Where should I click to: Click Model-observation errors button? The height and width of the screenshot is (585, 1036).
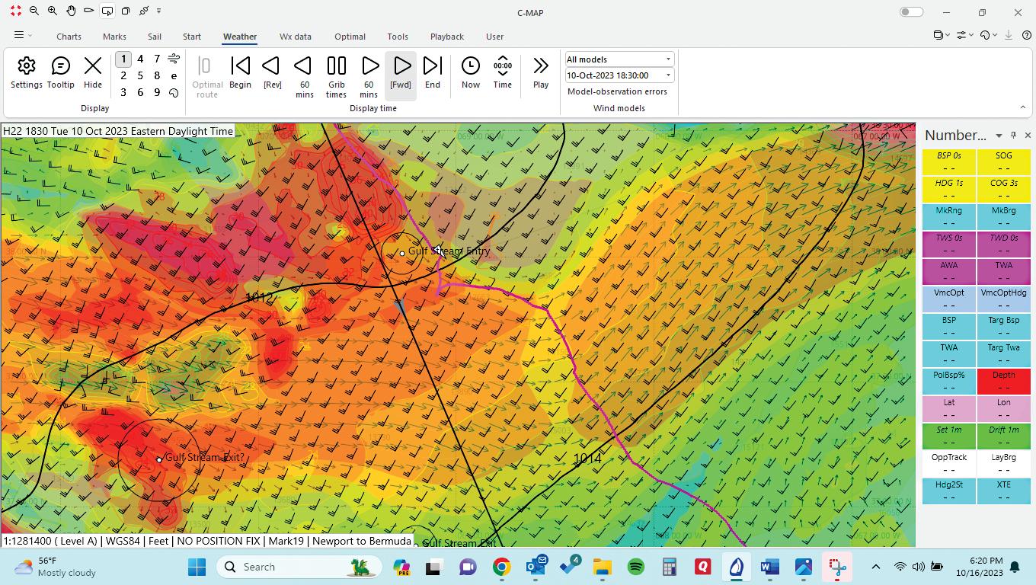pos(617,91)
